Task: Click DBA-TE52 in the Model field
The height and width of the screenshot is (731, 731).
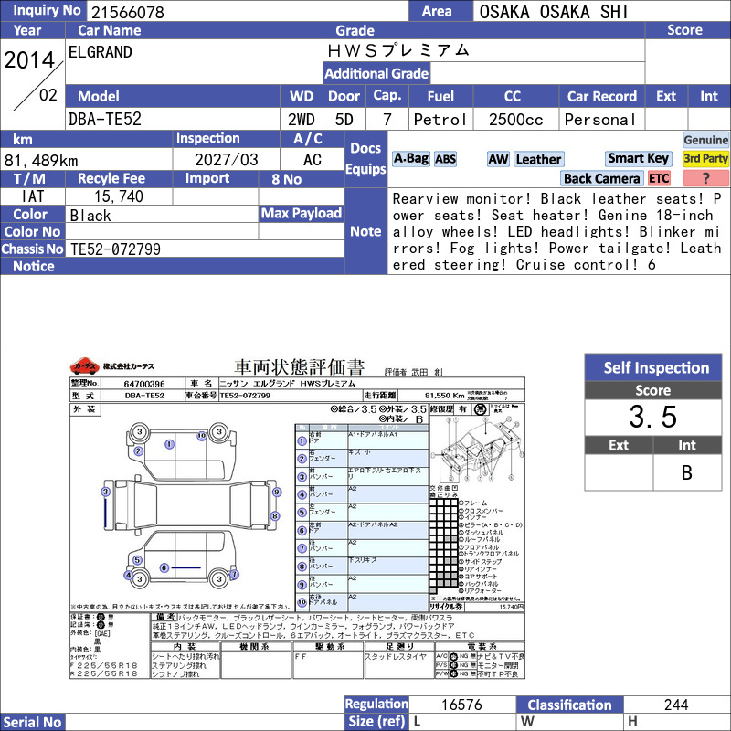Action: 105,120
